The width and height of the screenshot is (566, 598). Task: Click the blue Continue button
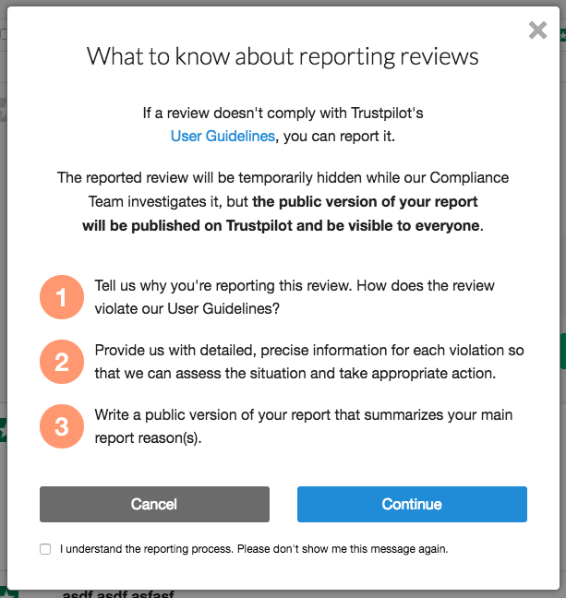tap(412, 504)
